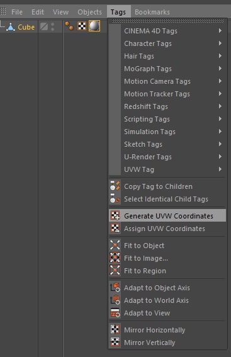Open the Bookmarks menu
Screen dimensions: 231x357
click(x=152, y=12)
